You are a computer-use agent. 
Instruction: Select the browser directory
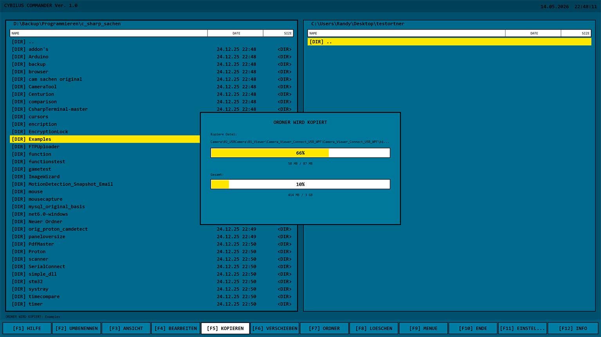point(152,72)
